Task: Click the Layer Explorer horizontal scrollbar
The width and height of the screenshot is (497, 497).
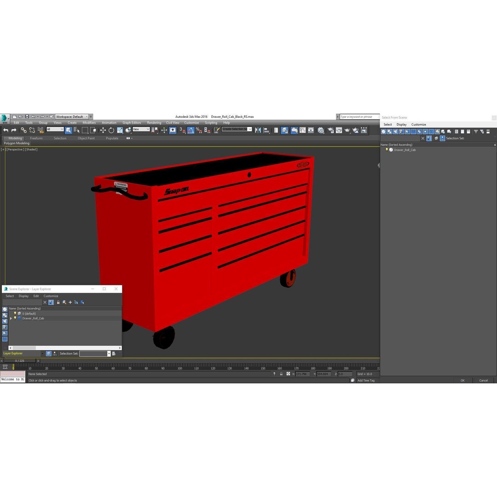Action: (65, 348)
